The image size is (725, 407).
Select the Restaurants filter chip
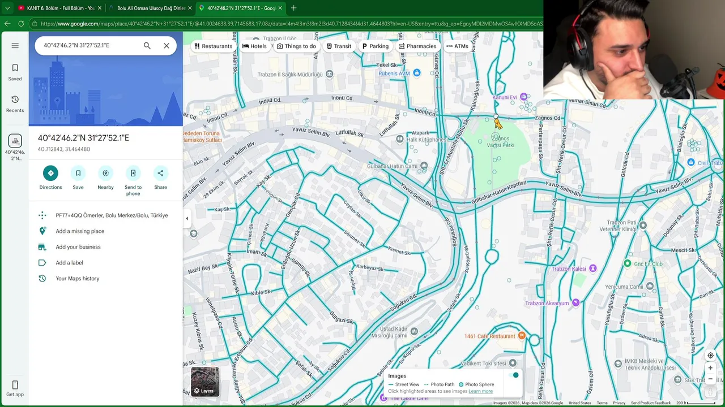(x=214, y=46)
